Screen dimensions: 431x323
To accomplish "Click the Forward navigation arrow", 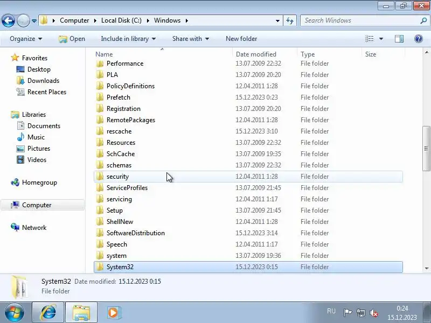I will pyautogui.click(x=23, y=20).
